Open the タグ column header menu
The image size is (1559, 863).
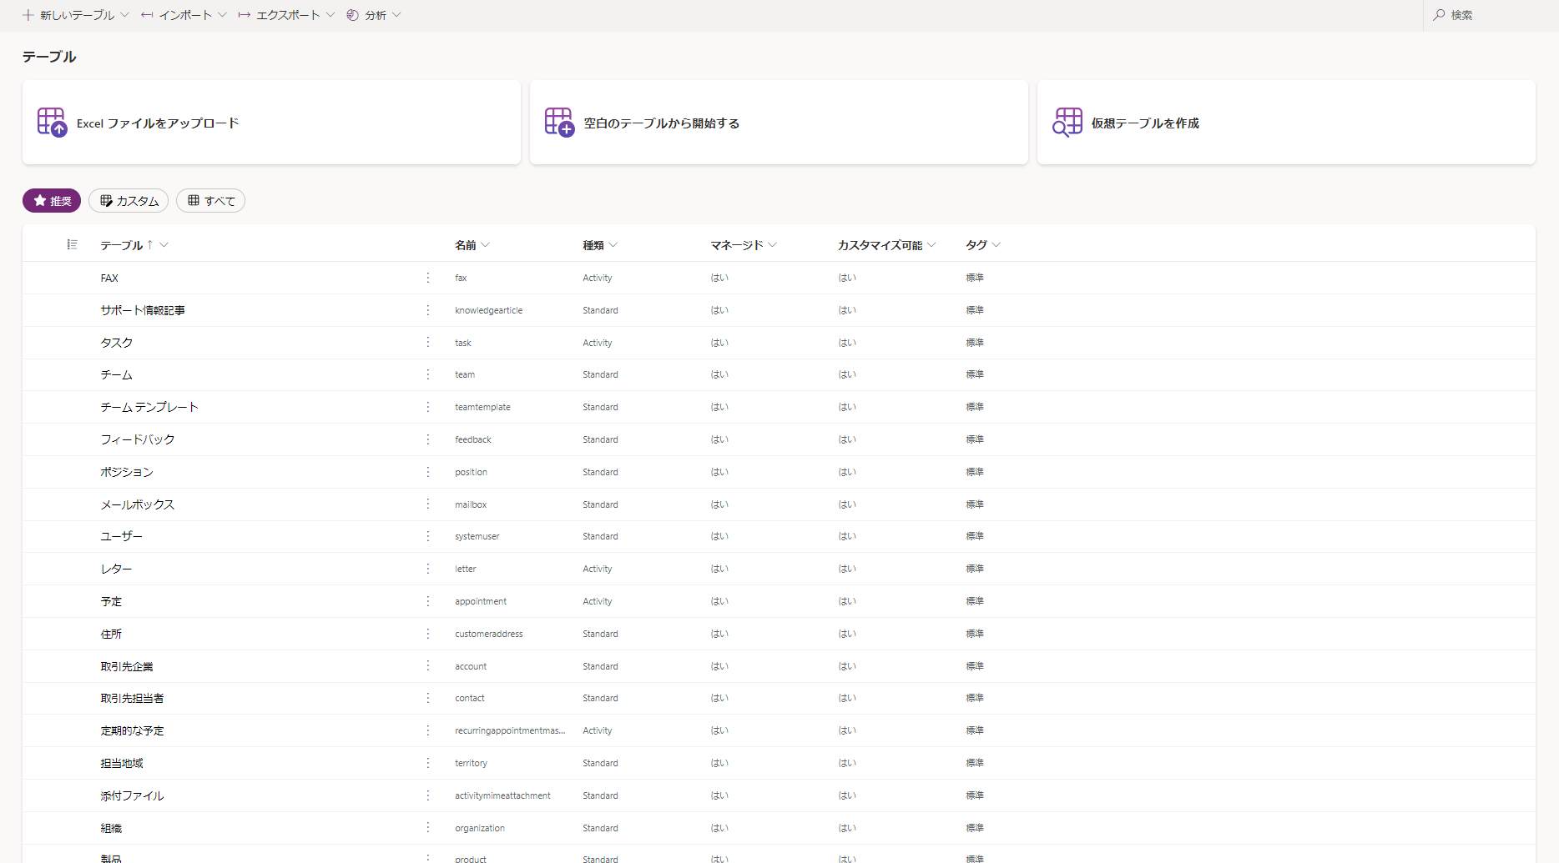(996, 244)
